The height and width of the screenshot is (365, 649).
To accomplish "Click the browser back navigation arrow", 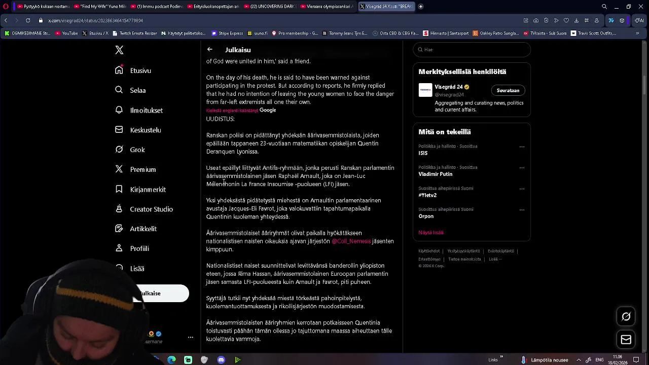I will point(6,20).
